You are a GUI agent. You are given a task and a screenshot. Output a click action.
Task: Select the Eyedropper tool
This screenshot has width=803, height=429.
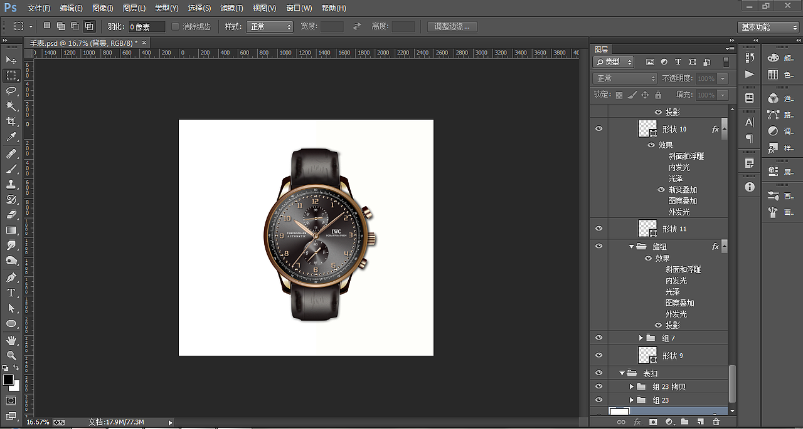click(11, 137)
